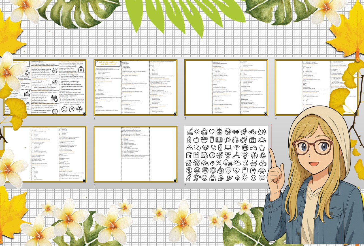Select slide 1 thumbnail with illustrated wellbeing infographic

44,87
